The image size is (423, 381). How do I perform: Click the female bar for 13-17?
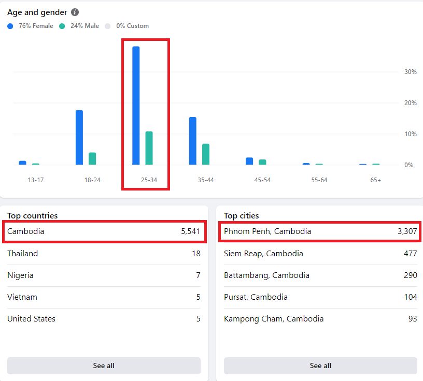(x=23, y=163)
